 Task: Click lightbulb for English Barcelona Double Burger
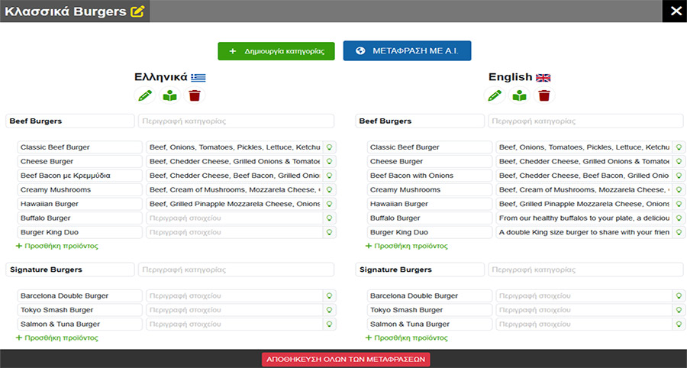coord(679,295)
